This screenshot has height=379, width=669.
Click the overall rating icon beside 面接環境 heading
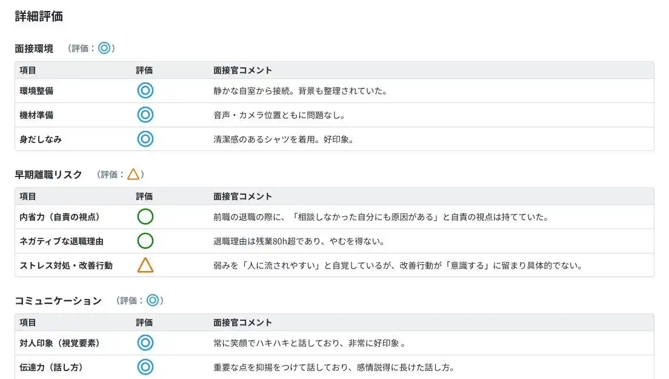coord(104,49)
